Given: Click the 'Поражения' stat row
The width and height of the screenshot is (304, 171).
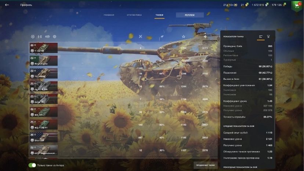Looking at the screenshot, I should [x=247, y=73].
